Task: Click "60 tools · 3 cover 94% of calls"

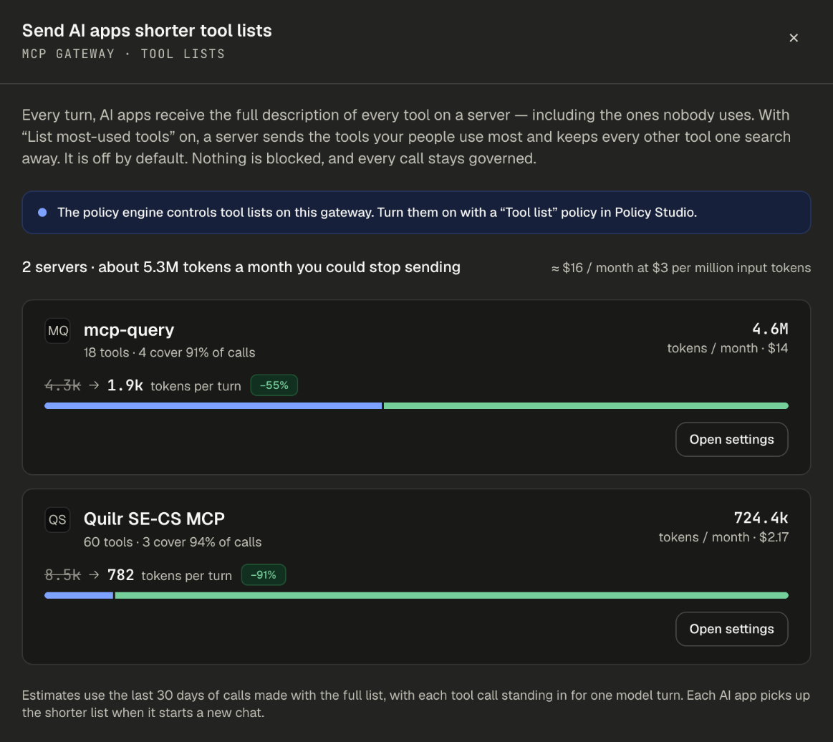Action: (x=173, y=541)
